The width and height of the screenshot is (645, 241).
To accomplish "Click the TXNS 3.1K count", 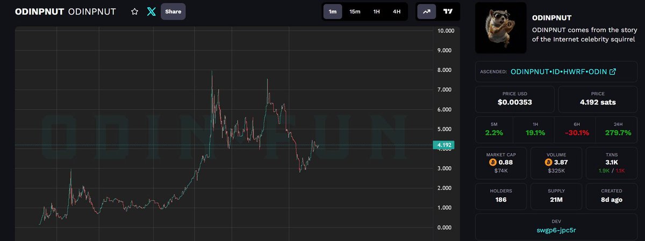I will pos(612,162).
